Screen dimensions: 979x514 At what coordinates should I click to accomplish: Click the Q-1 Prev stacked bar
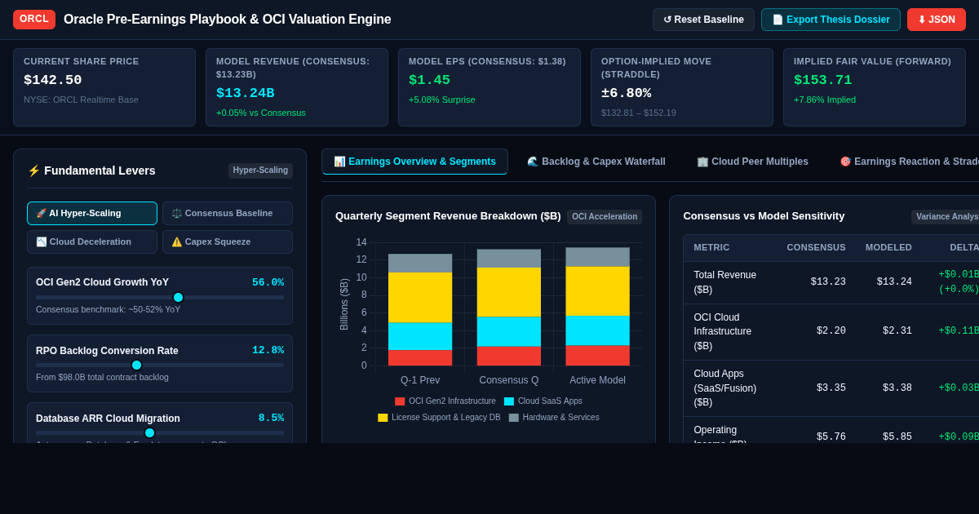click(x=420, y=310)
